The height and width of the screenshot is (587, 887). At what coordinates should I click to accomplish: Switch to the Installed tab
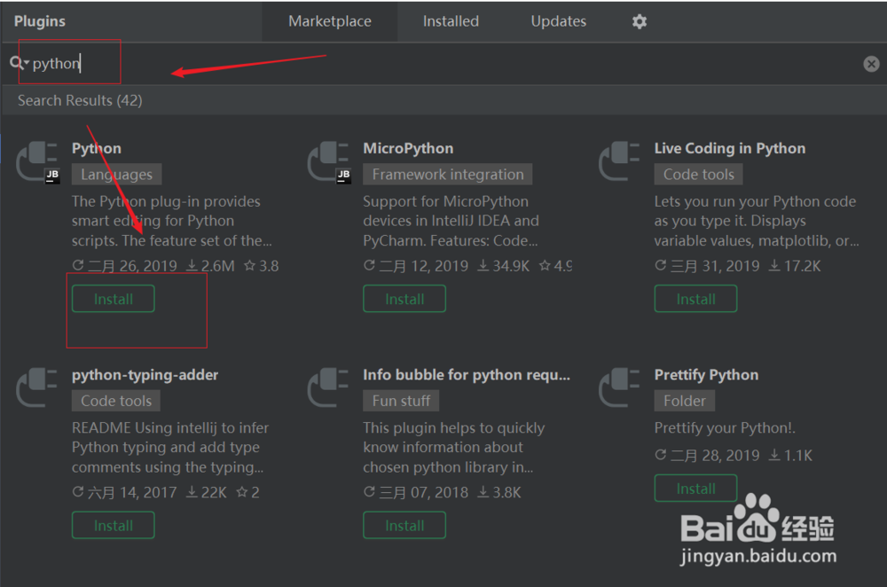point(451,21)
